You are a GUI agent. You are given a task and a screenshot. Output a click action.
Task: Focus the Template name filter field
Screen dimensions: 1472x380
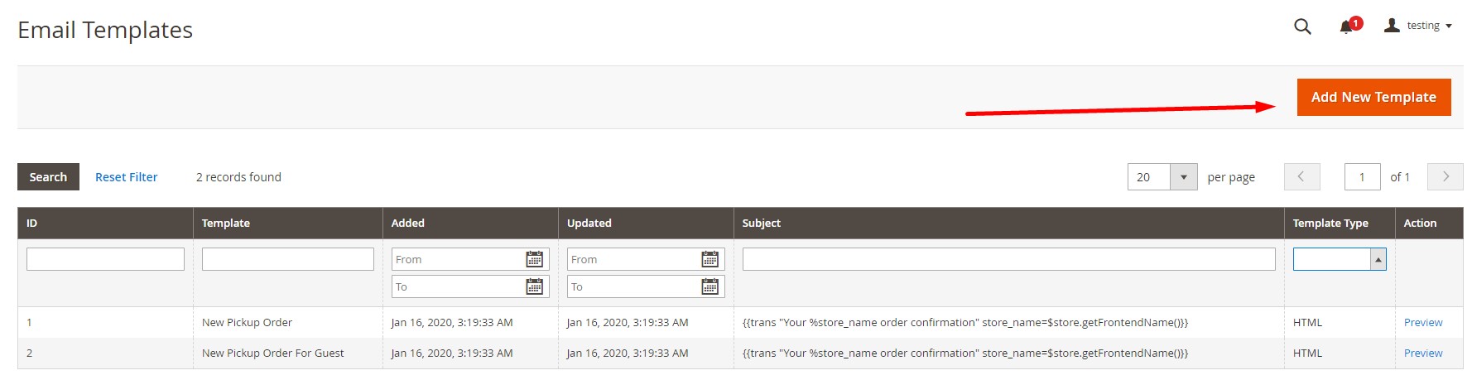pyautogui.click(x=287, y=259)
